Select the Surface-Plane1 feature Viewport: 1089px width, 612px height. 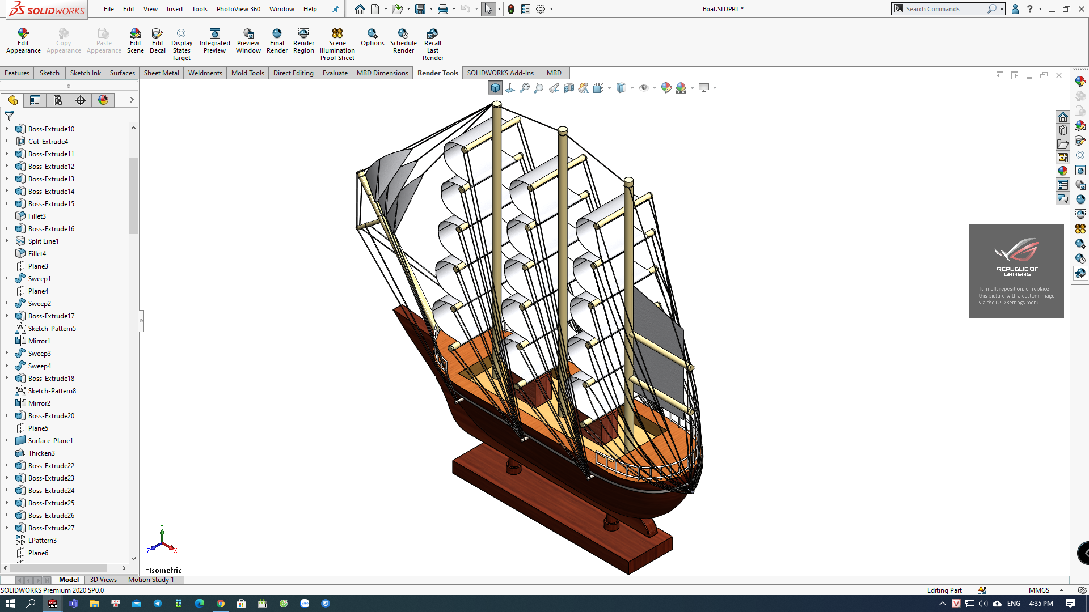50,441
